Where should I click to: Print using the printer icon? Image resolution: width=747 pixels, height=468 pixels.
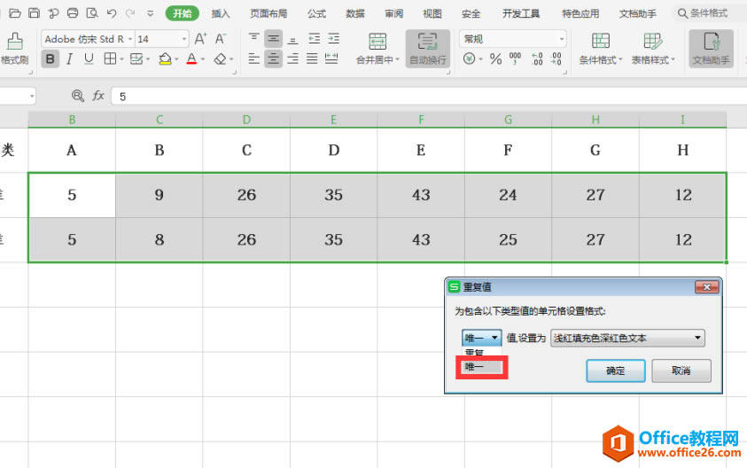click(x=73, y=13)
